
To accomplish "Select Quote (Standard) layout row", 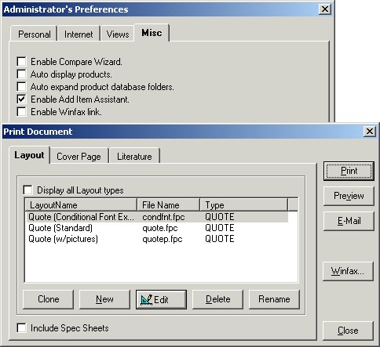I will click(x=157, y=228).
